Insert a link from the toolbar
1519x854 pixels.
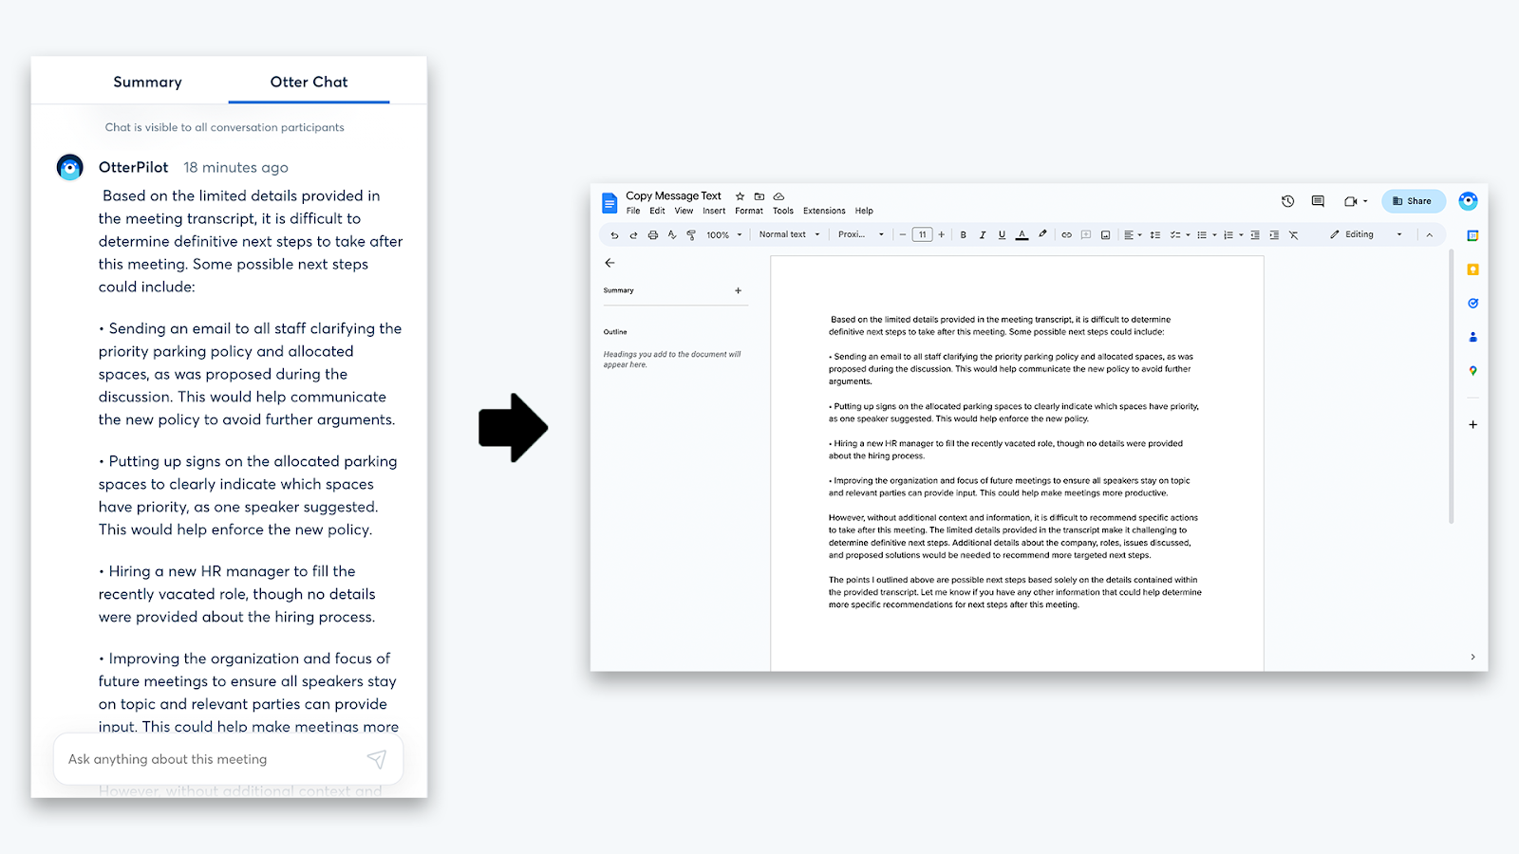(x=1066, y=234)
